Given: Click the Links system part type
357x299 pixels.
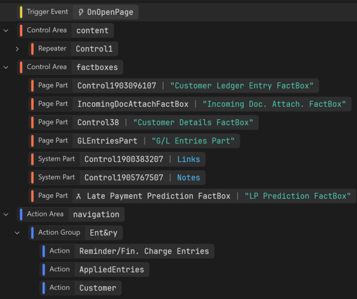Looking at the screenshot, I should point(189,160).
